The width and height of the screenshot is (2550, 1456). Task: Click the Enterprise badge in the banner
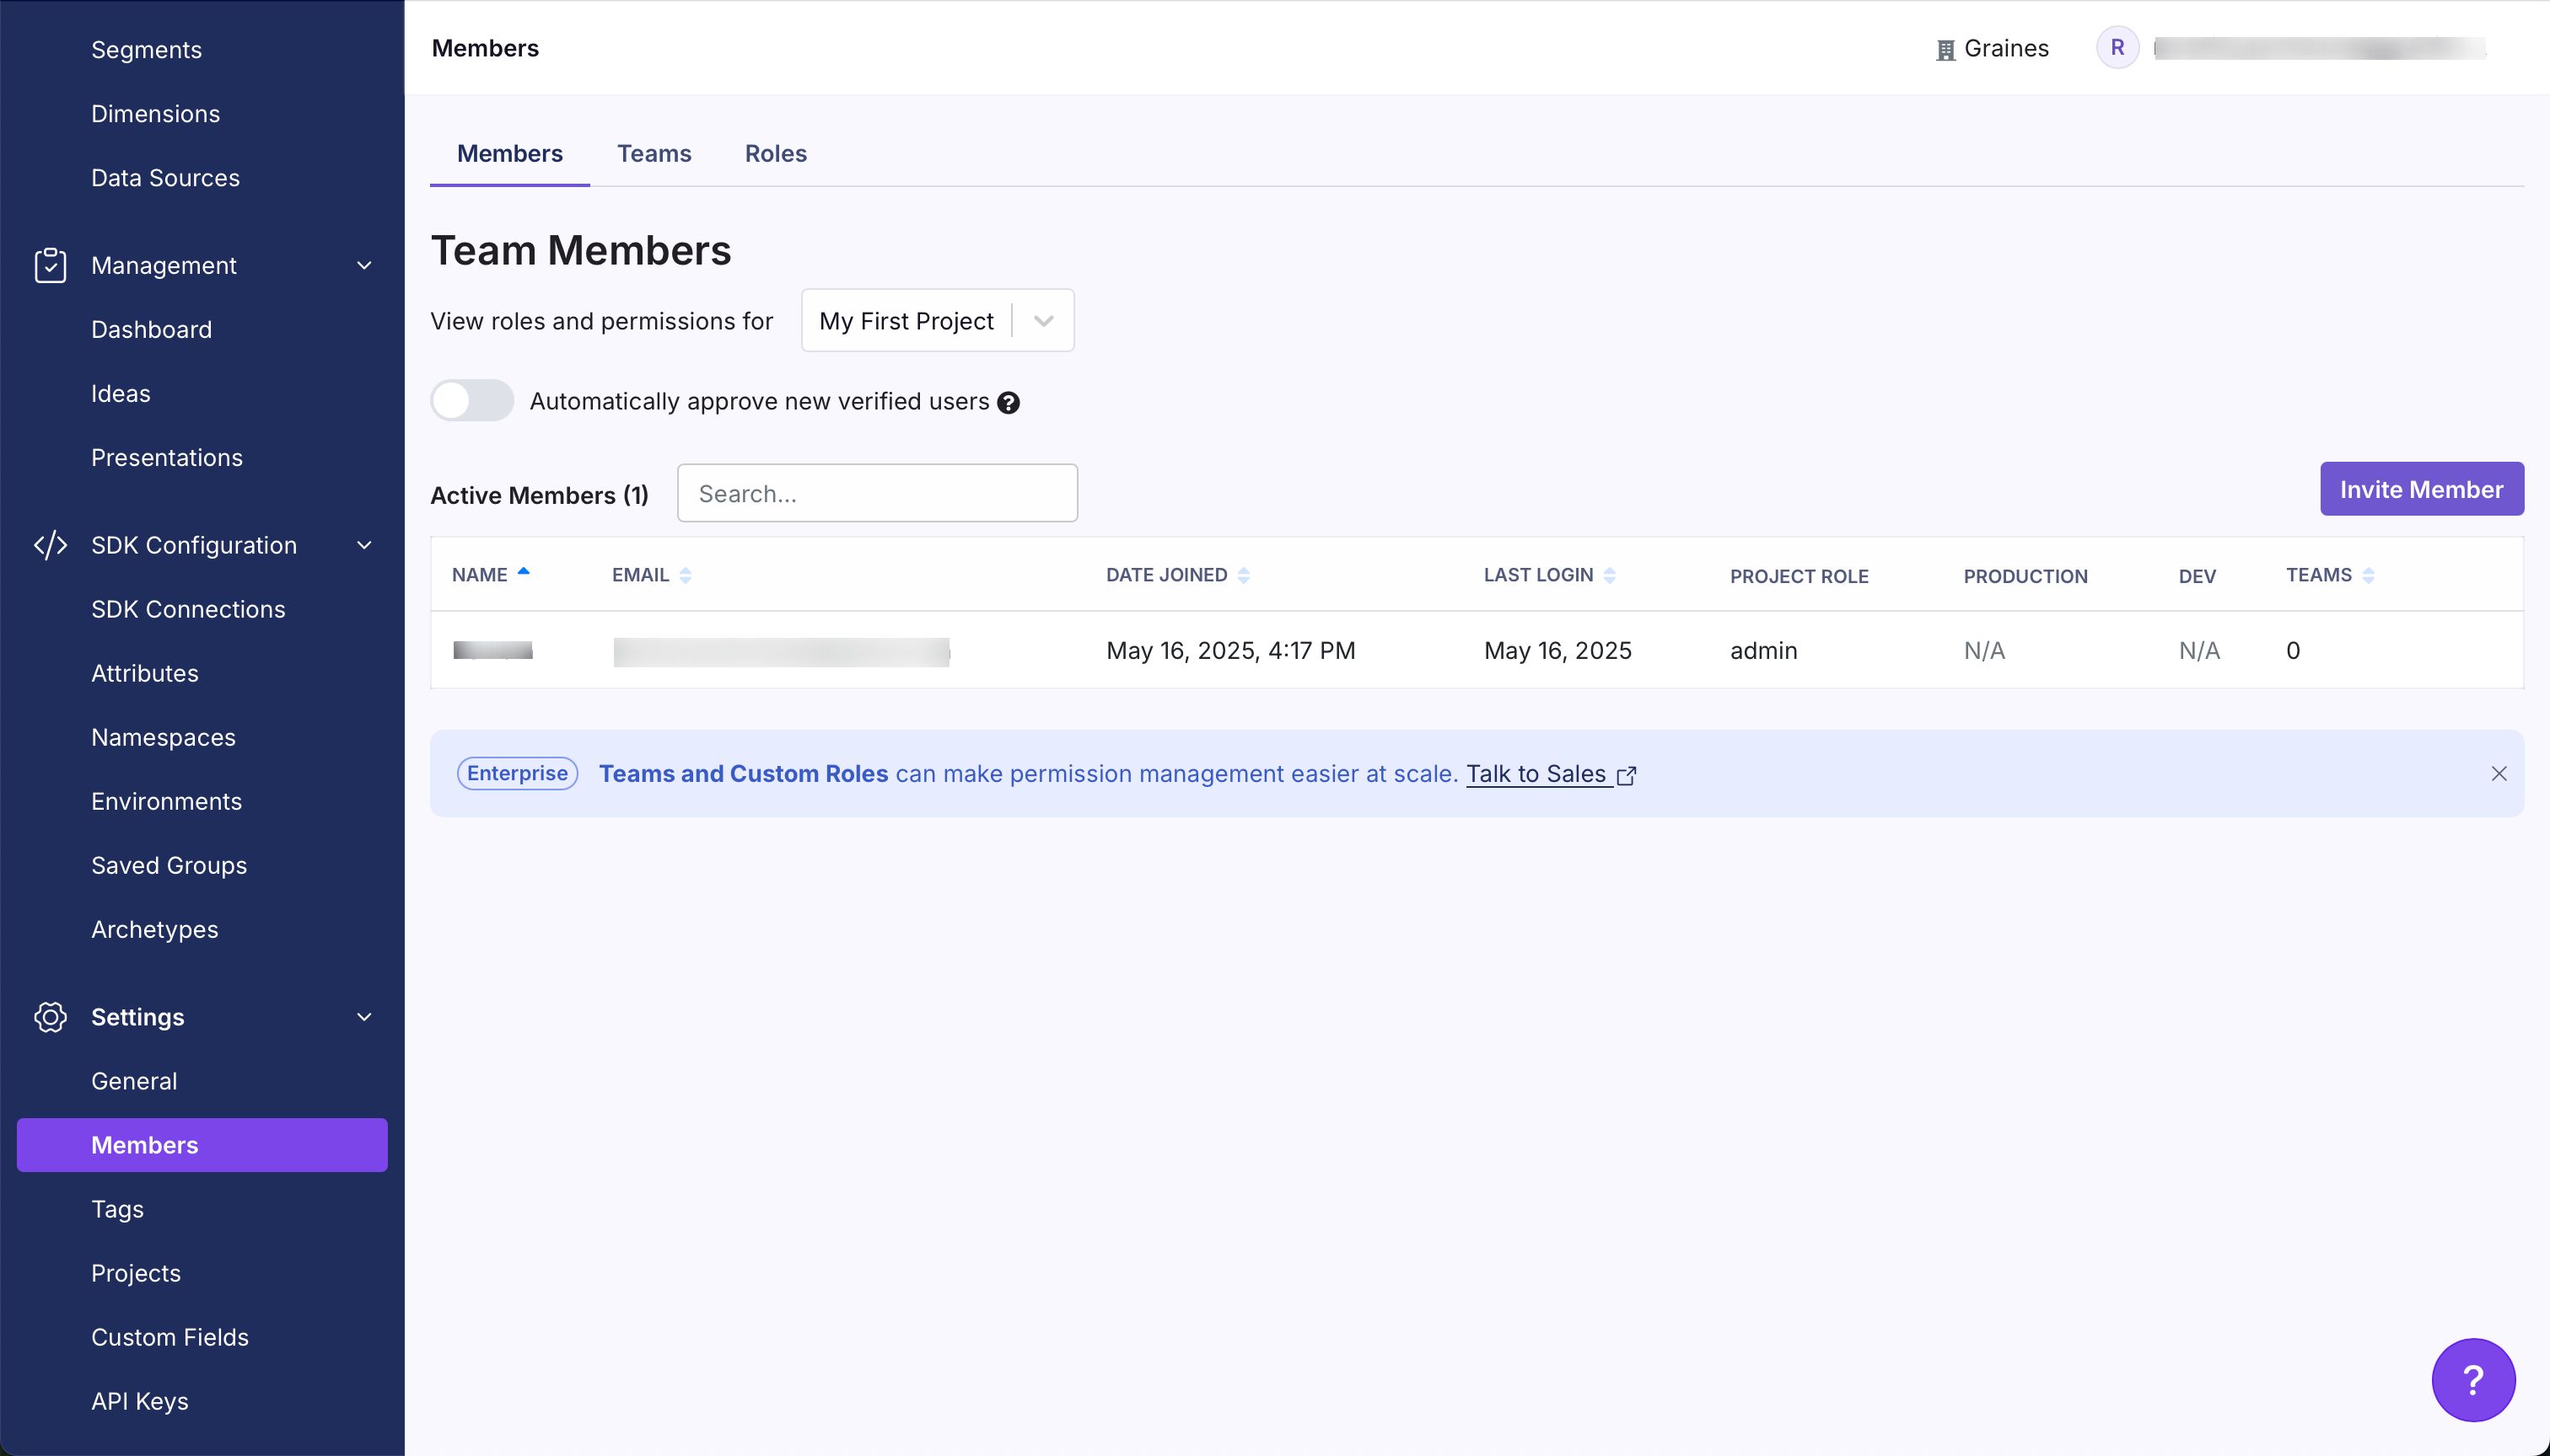pos(518,773)
